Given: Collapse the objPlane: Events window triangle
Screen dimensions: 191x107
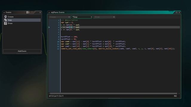Looking at the screenshot, I should [x=49, y=12].
